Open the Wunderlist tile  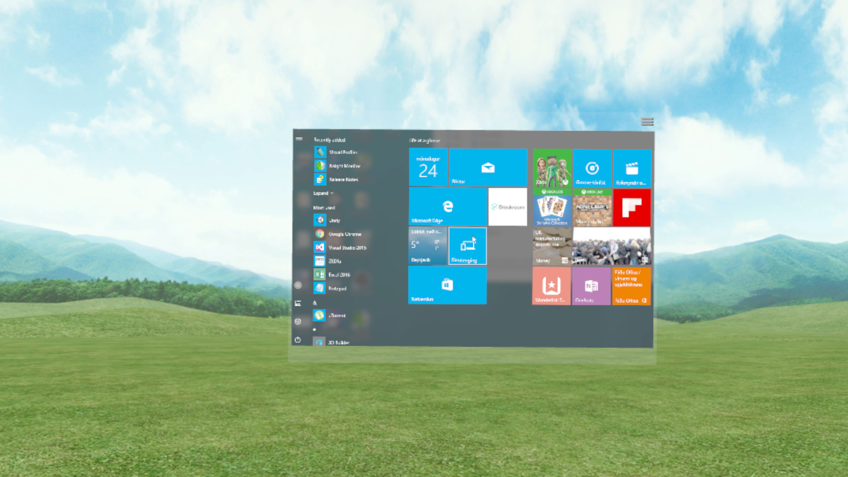click(552, 286)
